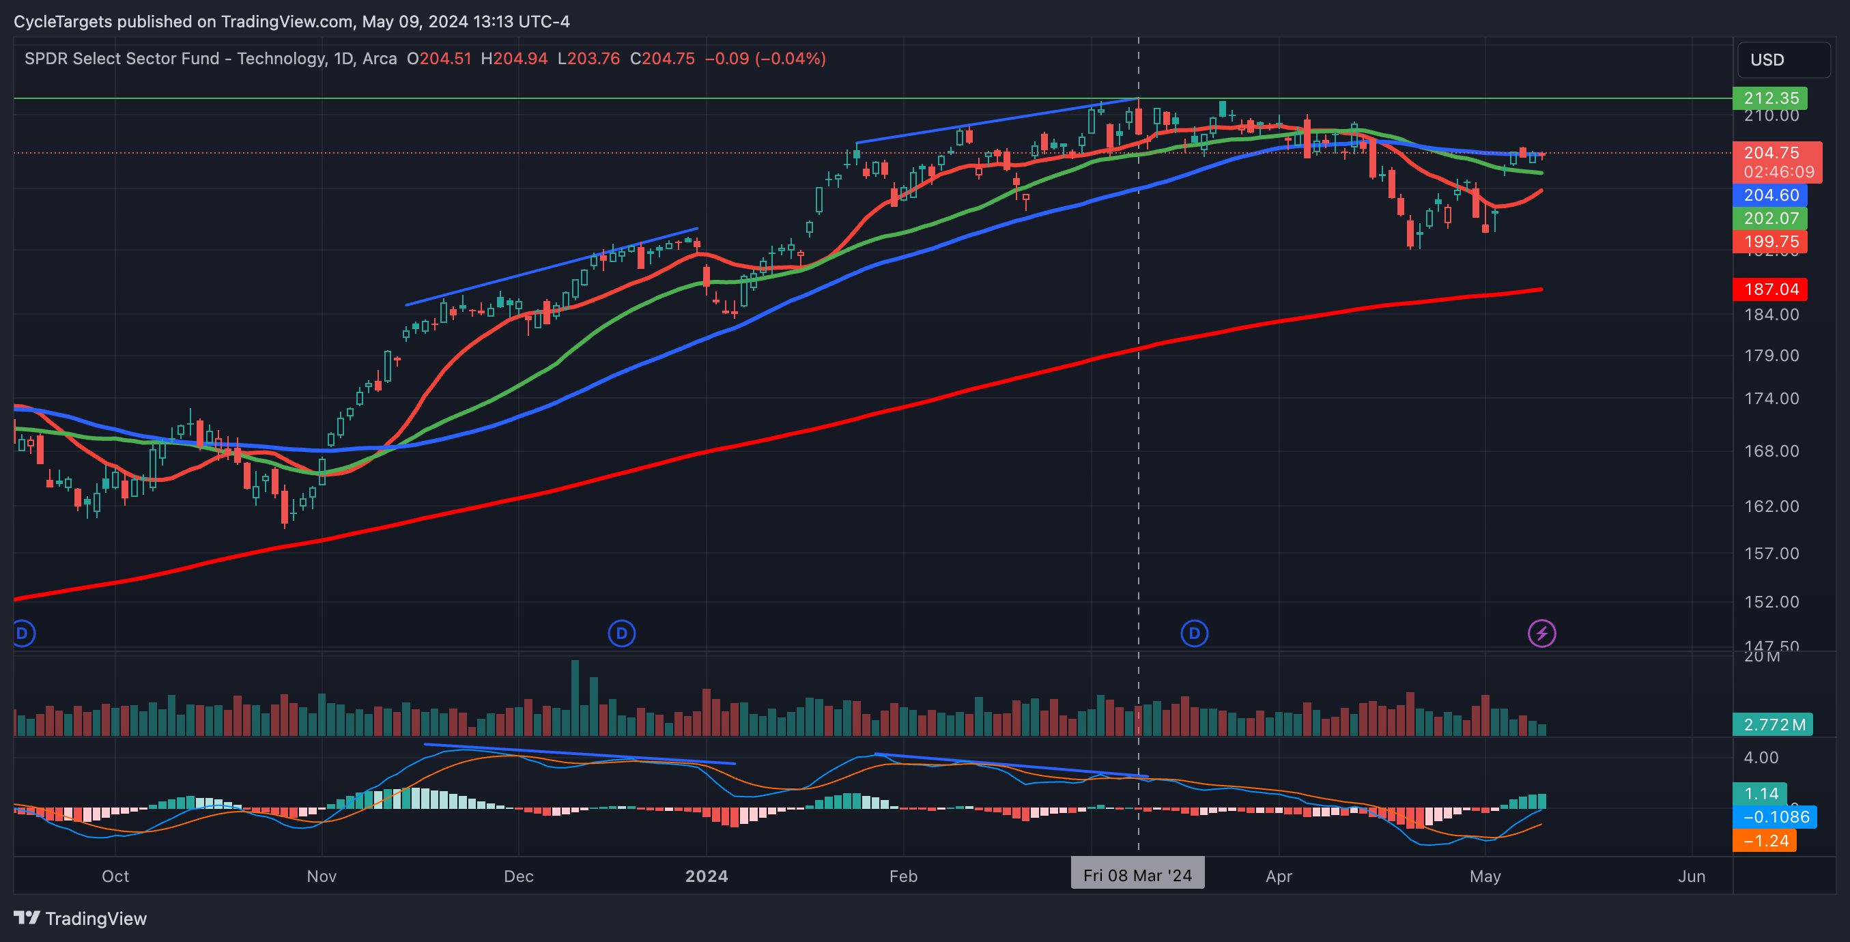Click the -0.09 (-0.04%) change value
1850x942 pixels.
[x=765, y=58]
